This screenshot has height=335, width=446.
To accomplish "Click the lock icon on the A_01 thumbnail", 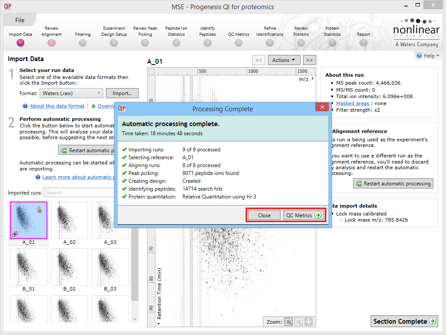I will pos(39,209).
